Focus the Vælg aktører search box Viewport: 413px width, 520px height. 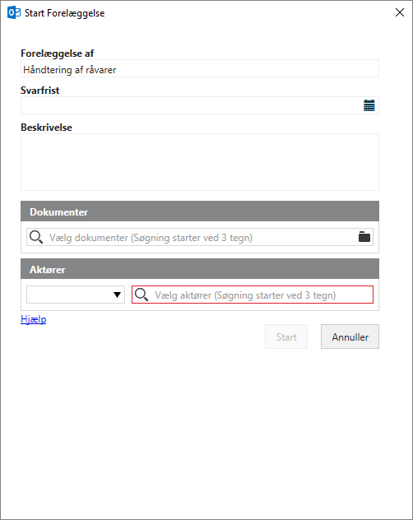pos(253,295)
